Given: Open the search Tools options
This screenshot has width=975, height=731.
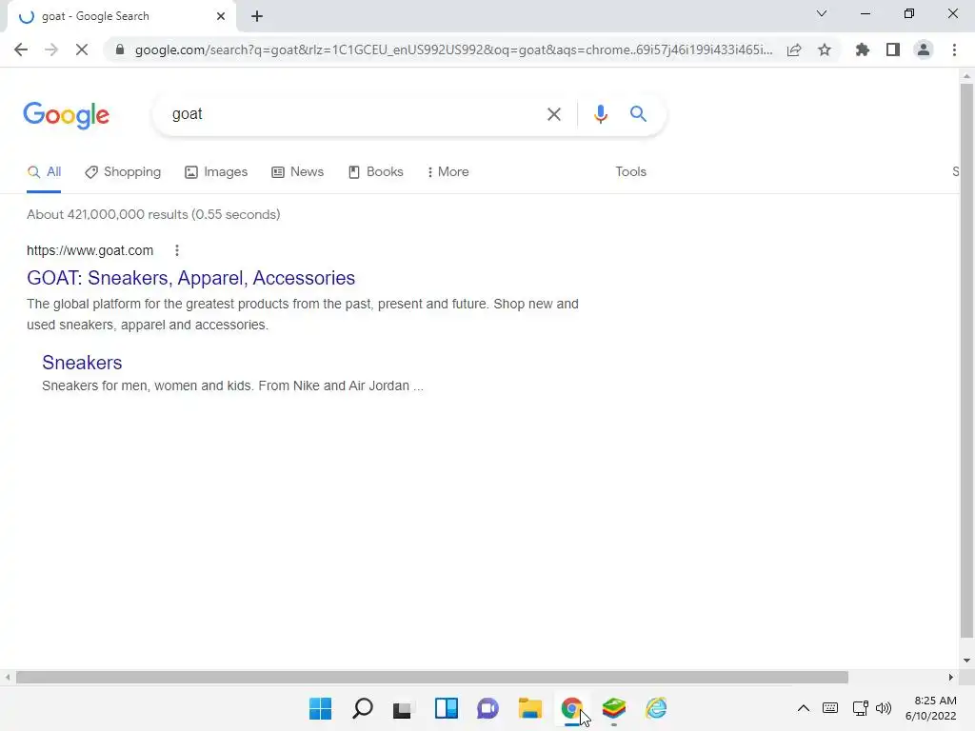Looking at the screenshot, I should click(630, 172).
